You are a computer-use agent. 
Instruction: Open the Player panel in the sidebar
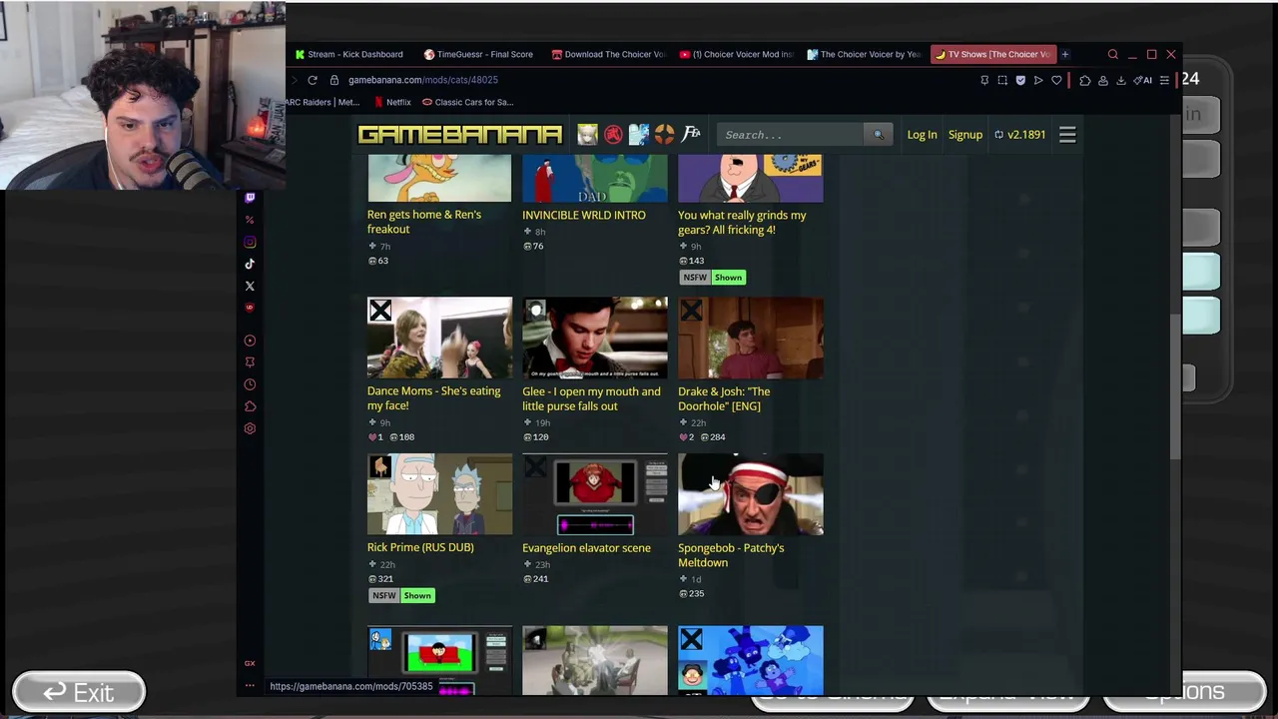tap(250, 341)
